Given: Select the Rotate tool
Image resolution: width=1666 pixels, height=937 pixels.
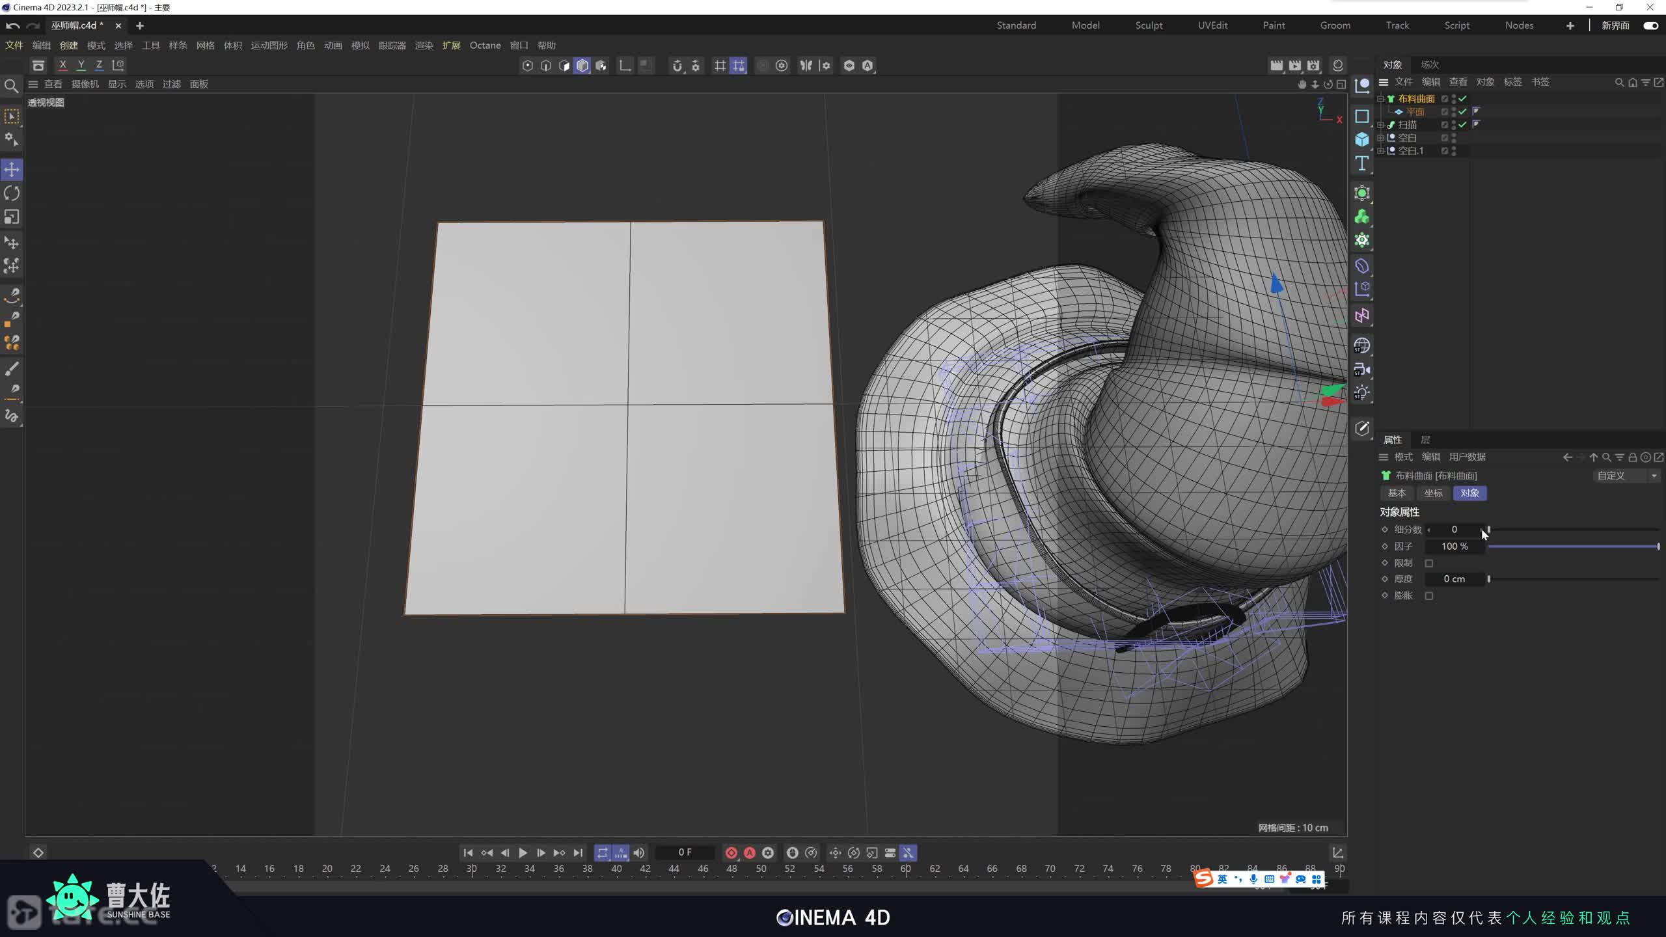Looking at the screenshot, I should (12, 193).
